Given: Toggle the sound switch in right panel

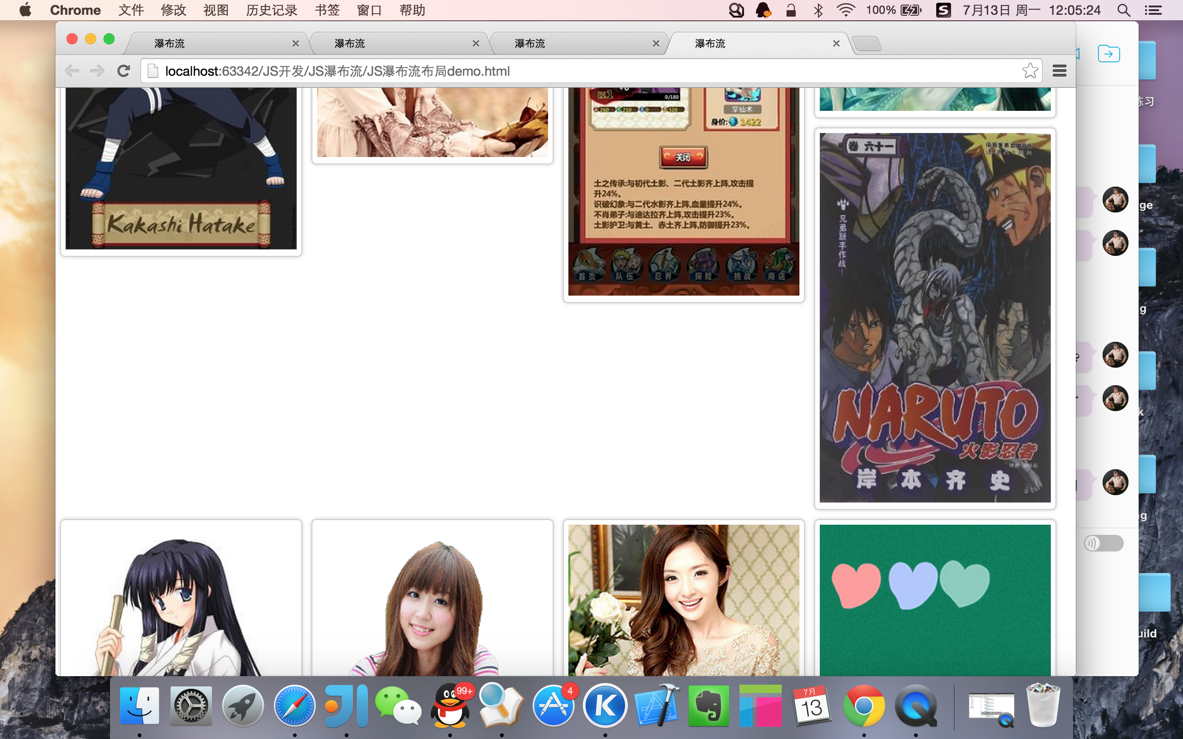Looking at the screenshot, I should pyautogui.click(x=1104, y=543).
